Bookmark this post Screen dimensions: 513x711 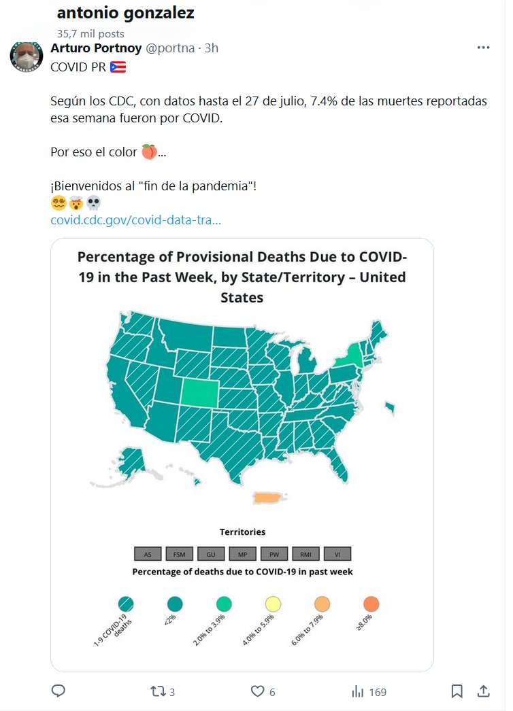[457, 691]
